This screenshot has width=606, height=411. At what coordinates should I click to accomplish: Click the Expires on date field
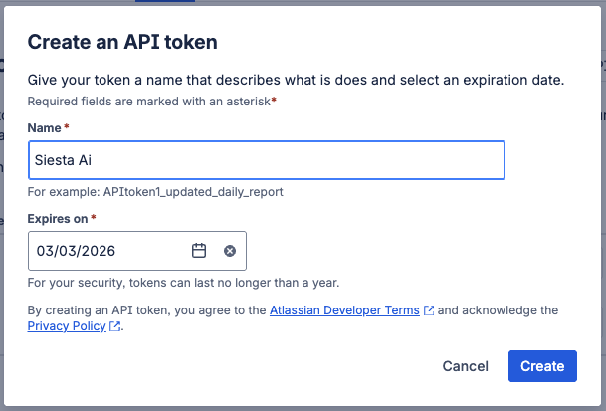click(109, 251)
